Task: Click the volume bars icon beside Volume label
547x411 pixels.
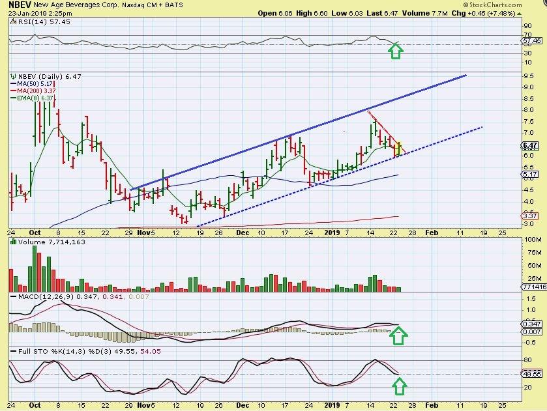Action: [x=14, y=242]
